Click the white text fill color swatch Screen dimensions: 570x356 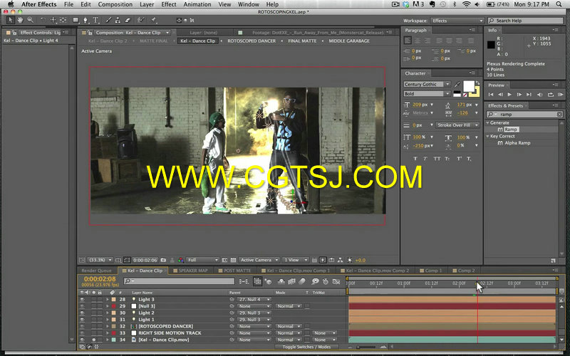468,86
